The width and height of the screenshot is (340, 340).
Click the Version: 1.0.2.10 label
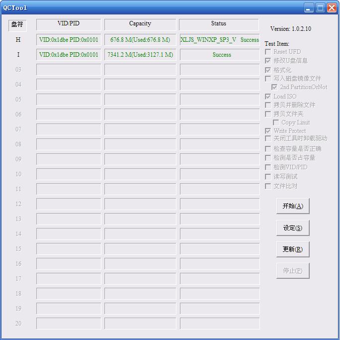point(291,29)
